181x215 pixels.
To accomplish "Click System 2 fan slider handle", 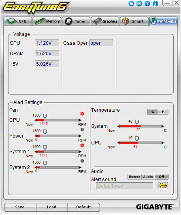I will [x=45, y=163].
